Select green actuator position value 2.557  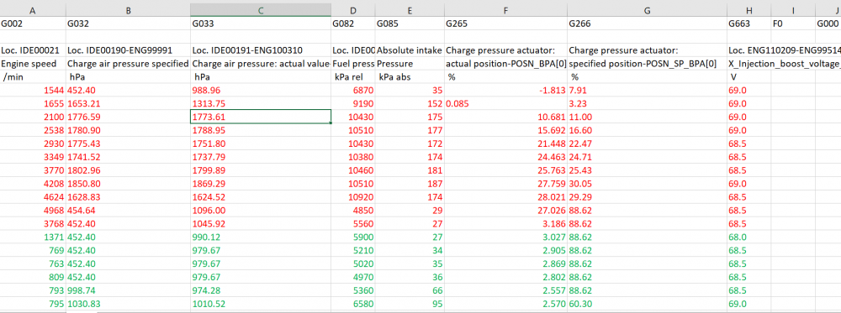505,291
